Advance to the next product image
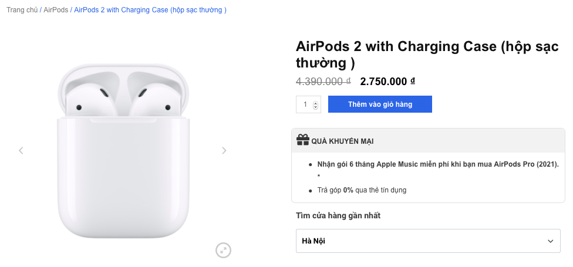This screenshot has width=573, height=267. (224, 150)
